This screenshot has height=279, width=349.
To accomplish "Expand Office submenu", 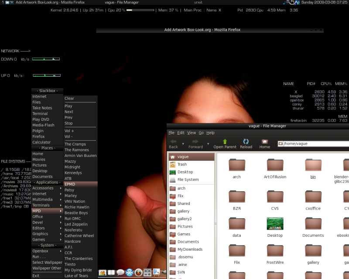I will pyautogui.click(x=47, y=217).
